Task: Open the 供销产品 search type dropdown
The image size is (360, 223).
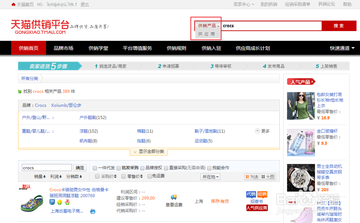Action: (208, 26)
